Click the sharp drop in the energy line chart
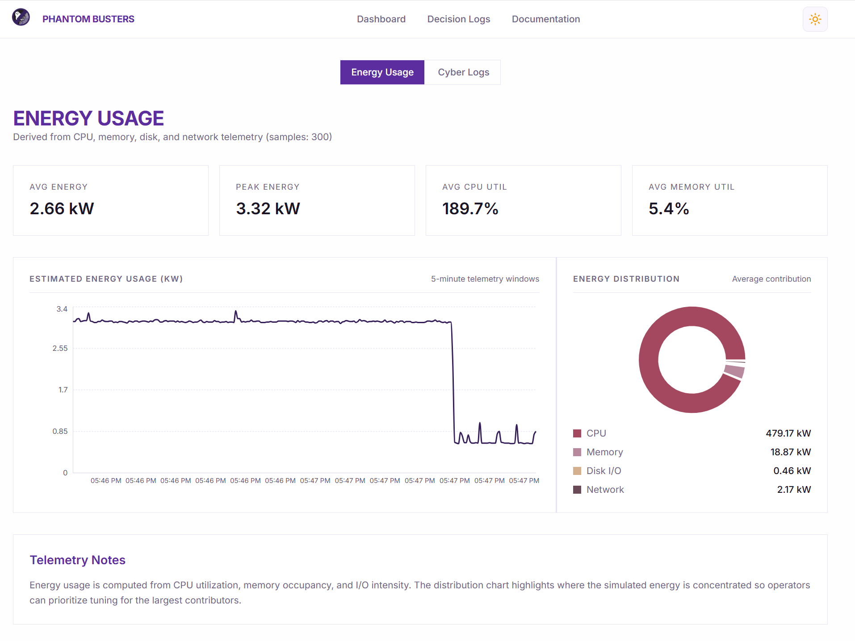This screenshot has width=855, height=641. click(x=453, y=382)
